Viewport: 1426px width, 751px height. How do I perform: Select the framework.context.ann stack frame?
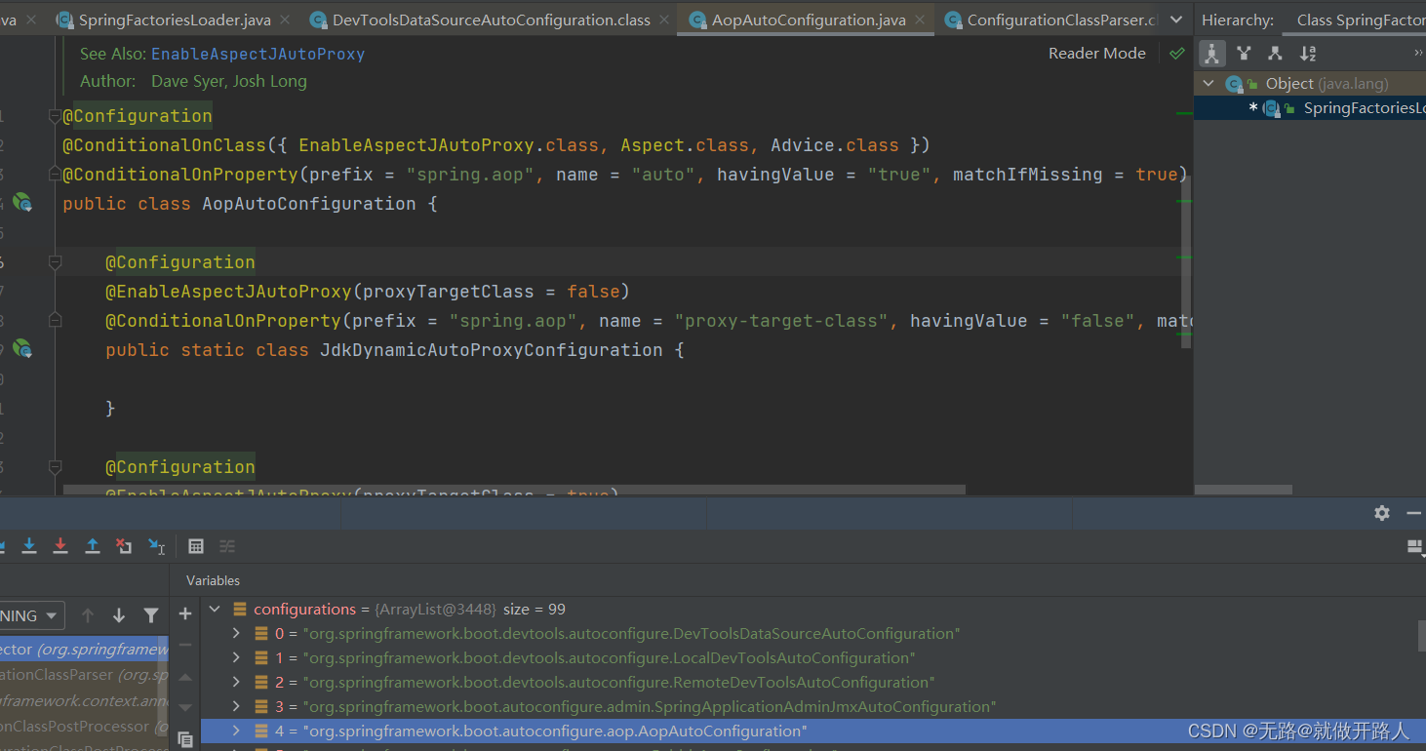[84, 700]
